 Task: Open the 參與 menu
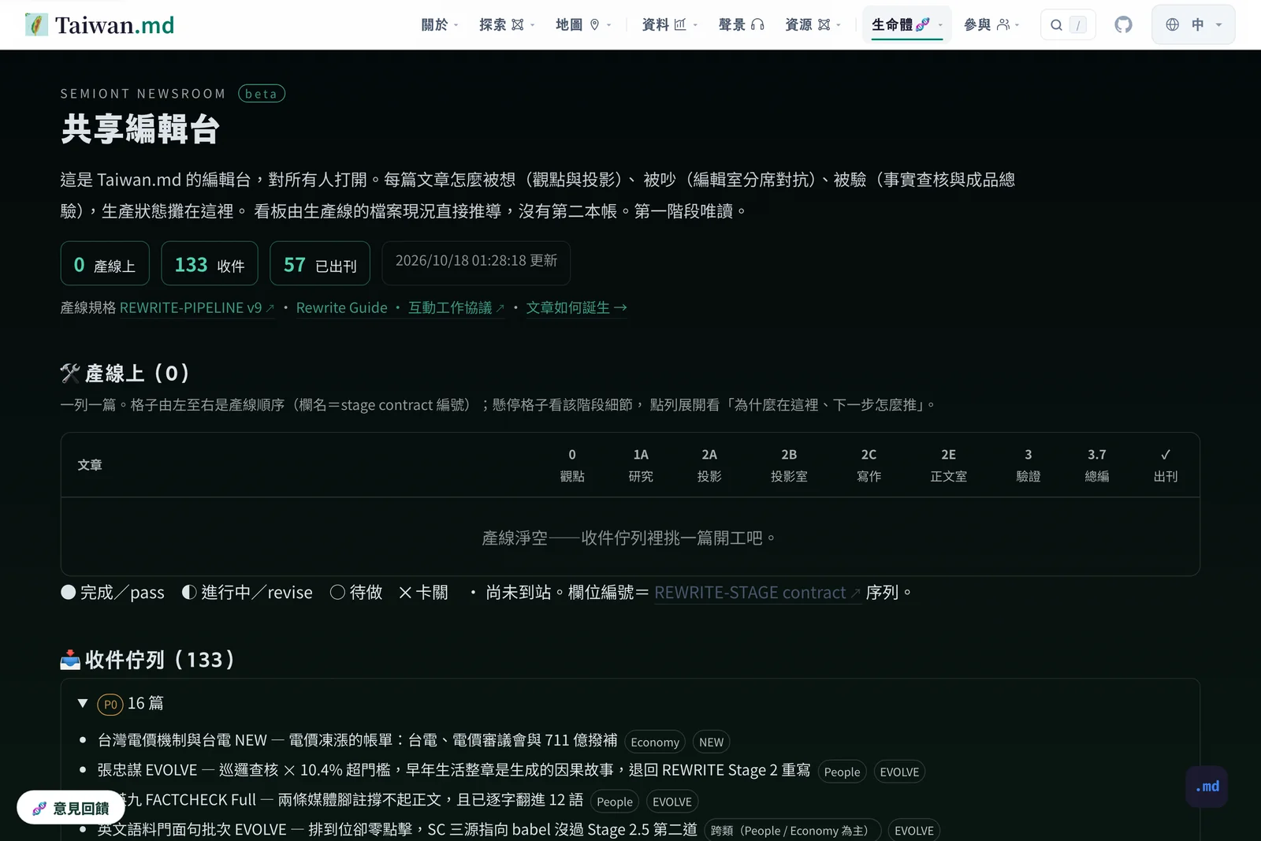(x=991, y=24)
